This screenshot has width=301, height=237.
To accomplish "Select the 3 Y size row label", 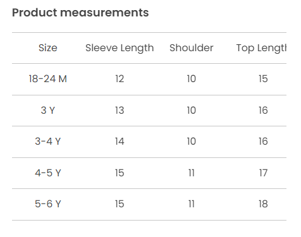I will pos(48,111).
